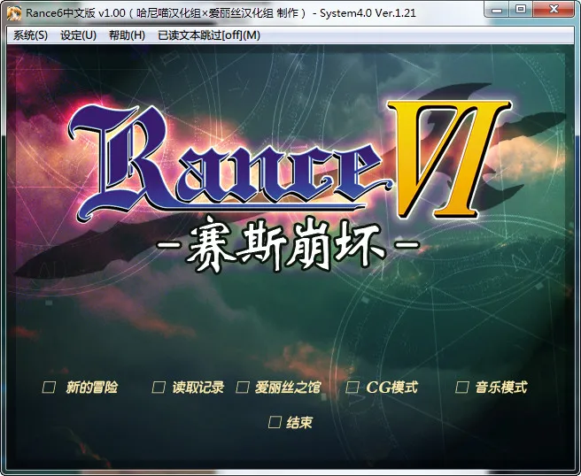The height and width of the screenshot is (476, 581).
Task: Click the square marker beside 结束
Action: (x=275, y=423)
